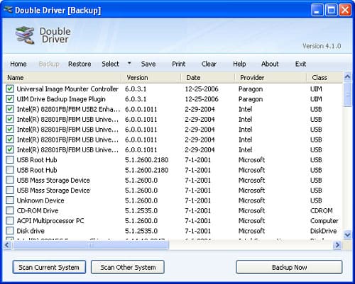Click the vertical scrollbar down arrow
Screen dimensions: 355x284
point(347,234)
